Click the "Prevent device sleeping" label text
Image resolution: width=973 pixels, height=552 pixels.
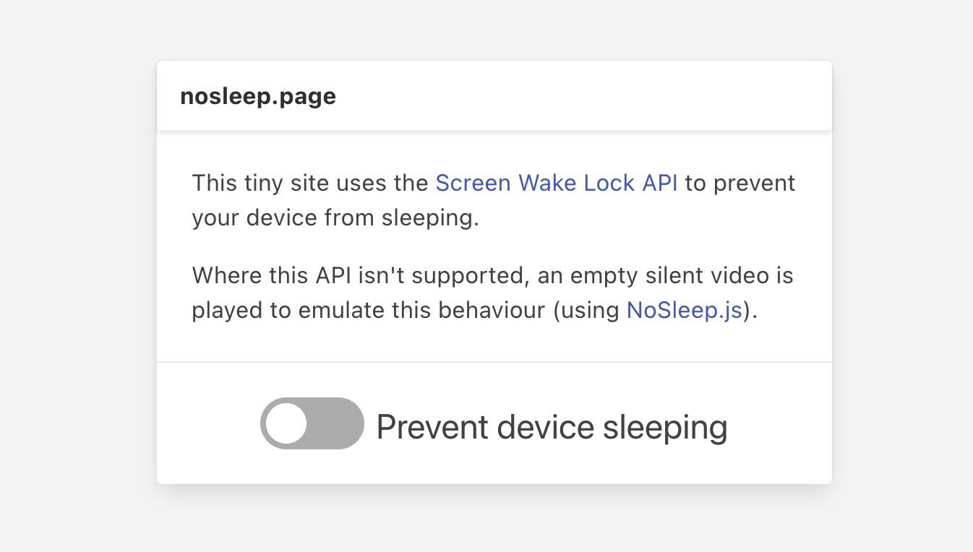click(551, 427)
